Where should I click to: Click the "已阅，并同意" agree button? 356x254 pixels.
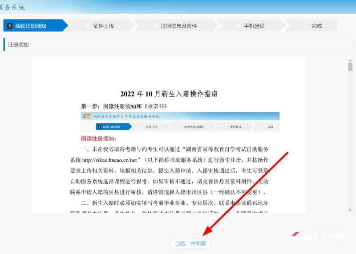(190, 243)
